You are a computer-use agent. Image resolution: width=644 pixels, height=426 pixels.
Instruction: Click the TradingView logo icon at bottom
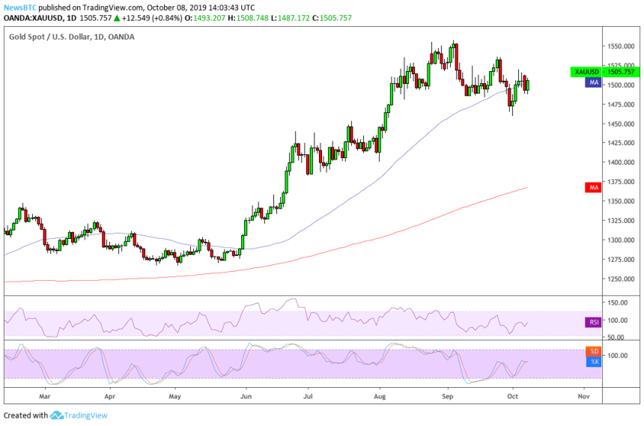coord(56,416)
